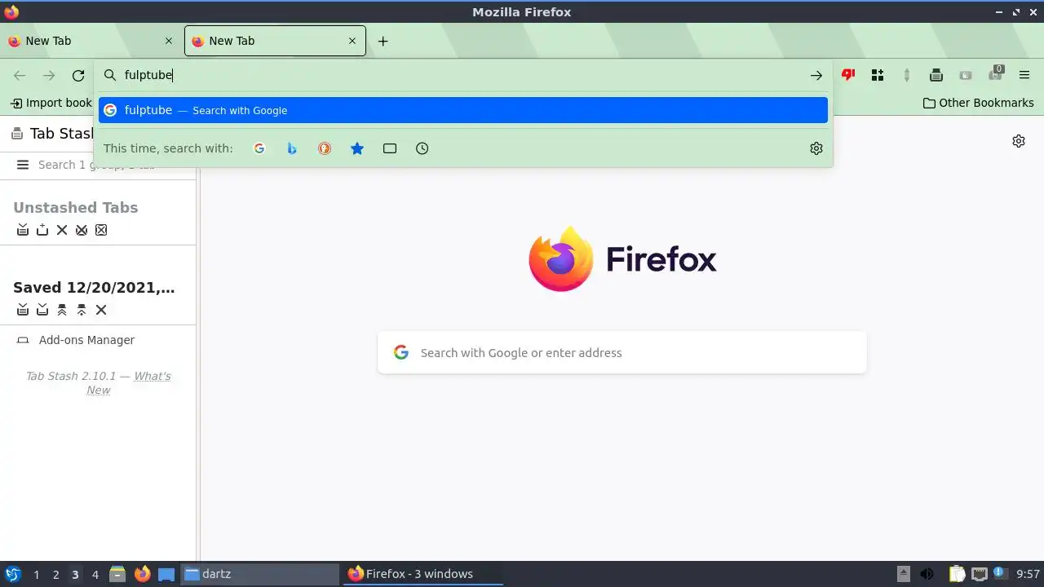
Task: Select 'fulptube — Search with Google' suggestion
Action: pyautogui.click(x=463, y=110)
